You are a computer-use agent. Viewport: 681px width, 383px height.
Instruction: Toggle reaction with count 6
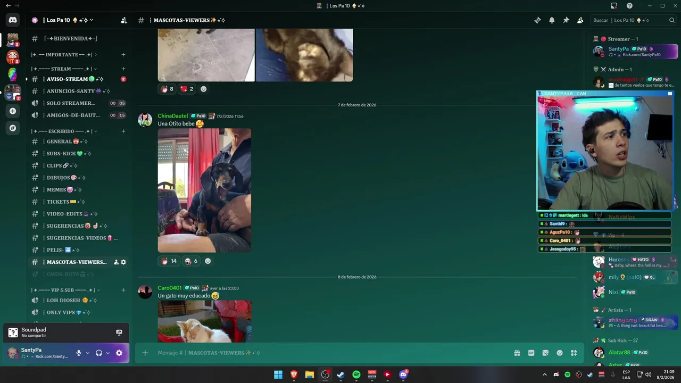[190, 261]
